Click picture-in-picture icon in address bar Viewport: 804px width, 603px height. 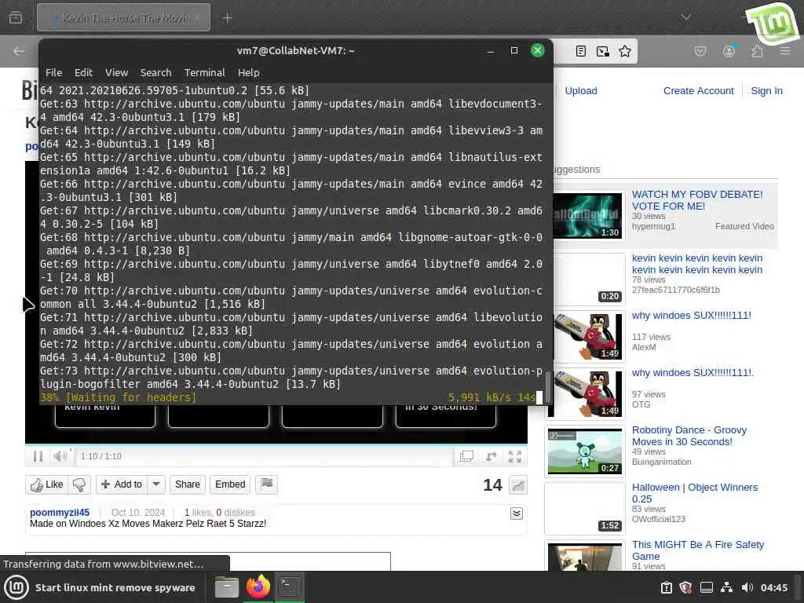pos(603,51)
